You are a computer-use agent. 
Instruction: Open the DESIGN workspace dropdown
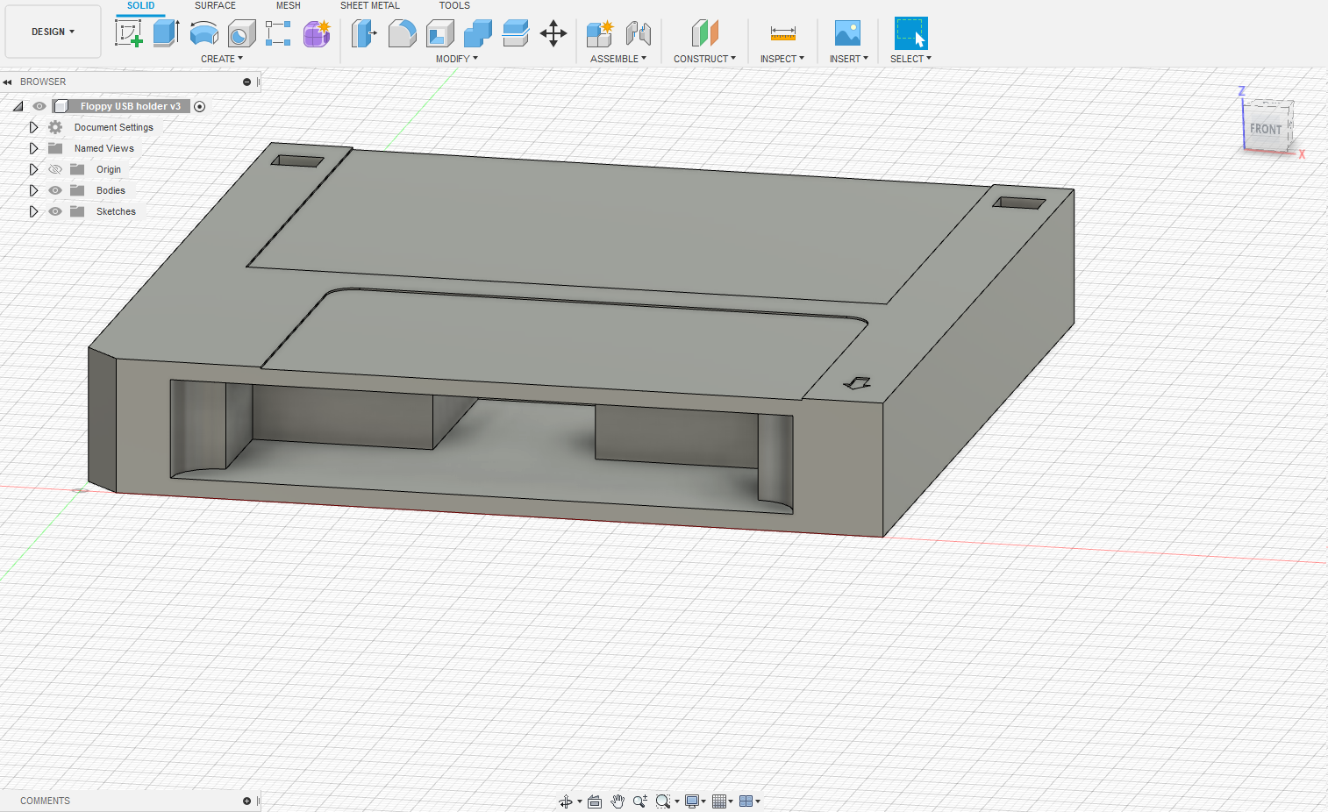(53, 32)
